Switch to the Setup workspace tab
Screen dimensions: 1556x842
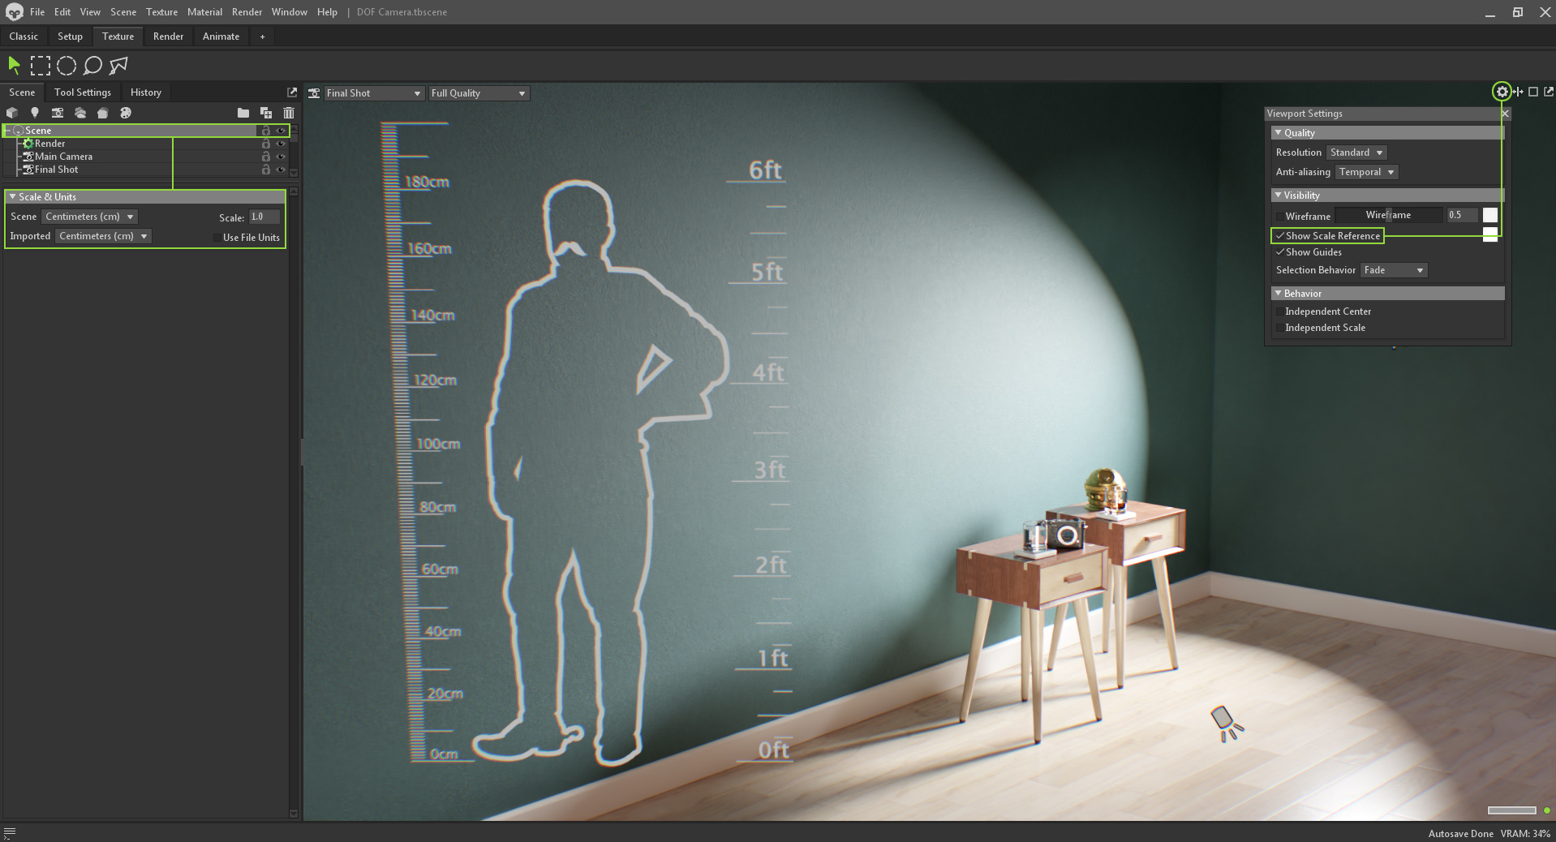point(70,37)
